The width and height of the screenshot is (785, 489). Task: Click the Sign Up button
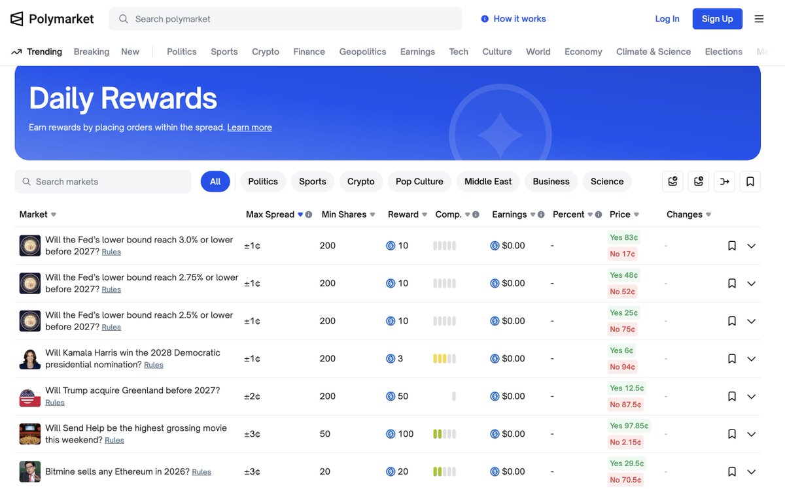[718, 19]
